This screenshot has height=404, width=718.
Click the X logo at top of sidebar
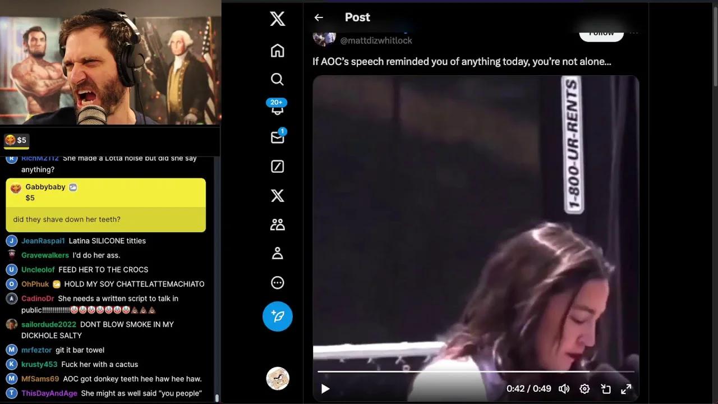click(x=278, y=19)
